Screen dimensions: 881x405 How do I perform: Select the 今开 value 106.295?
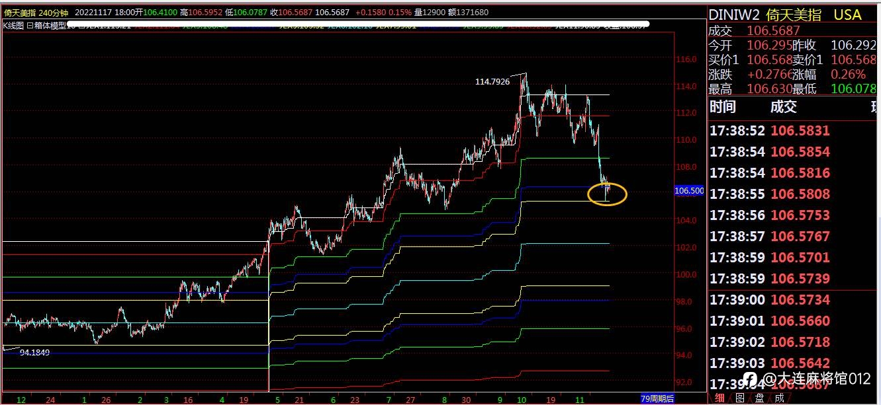770,45
